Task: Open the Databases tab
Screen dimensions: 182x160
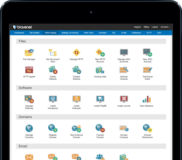Action: click(136, 33)
